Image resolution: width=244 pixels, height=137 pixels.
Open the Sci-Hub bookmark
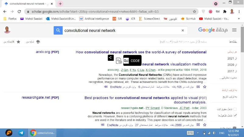[188, 19]
